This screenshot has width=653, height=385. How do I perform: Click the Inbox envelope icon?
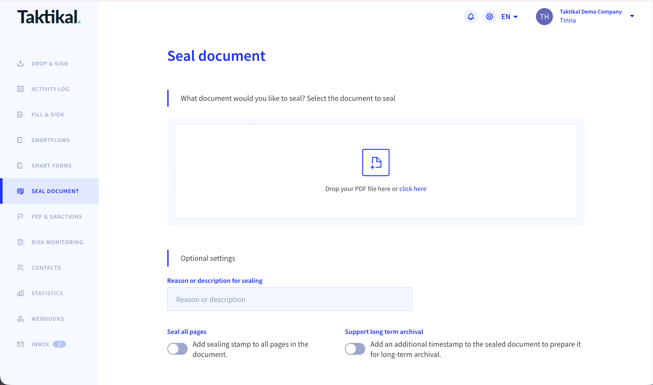click(x=20, y=344)
